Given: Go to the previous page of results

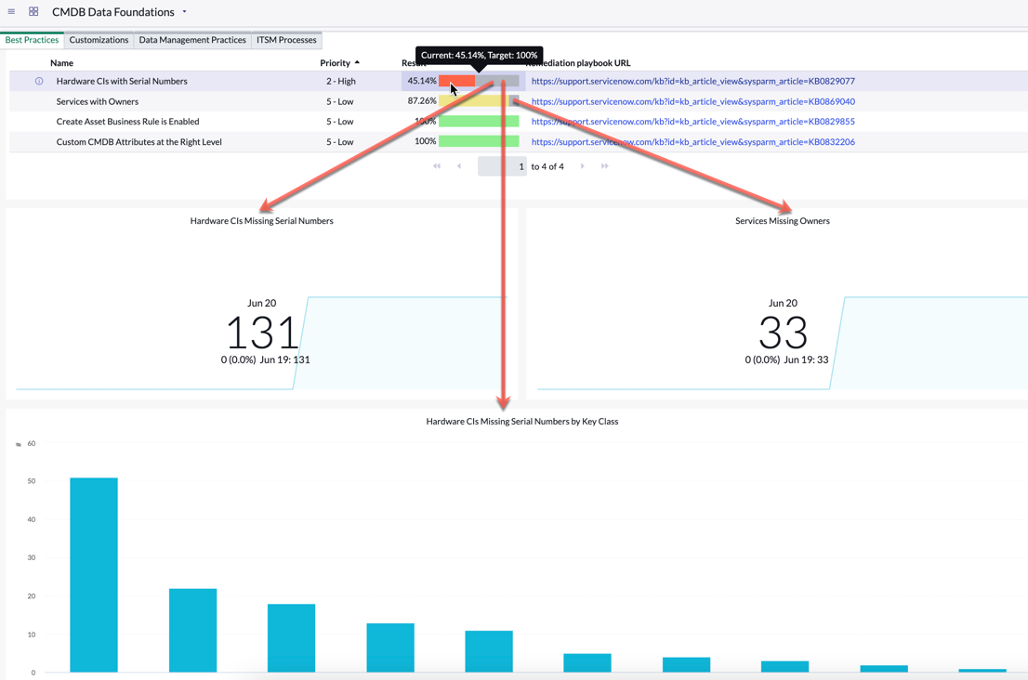Looking at the screenshot, I should (x=459, y=166).
